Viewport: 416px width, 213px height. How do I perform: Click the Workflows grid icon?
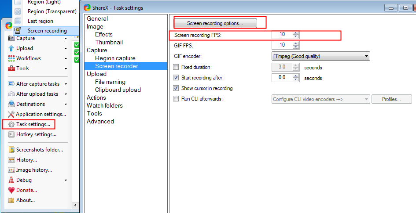pos(11,58)
